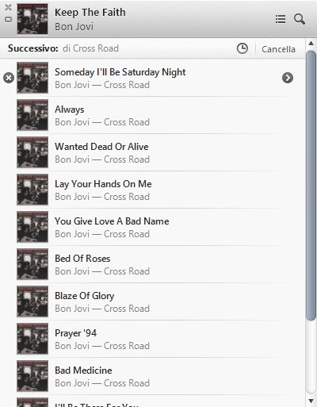Click the scrollbar down arrow

pyautogui.click(x=311, y=401)
